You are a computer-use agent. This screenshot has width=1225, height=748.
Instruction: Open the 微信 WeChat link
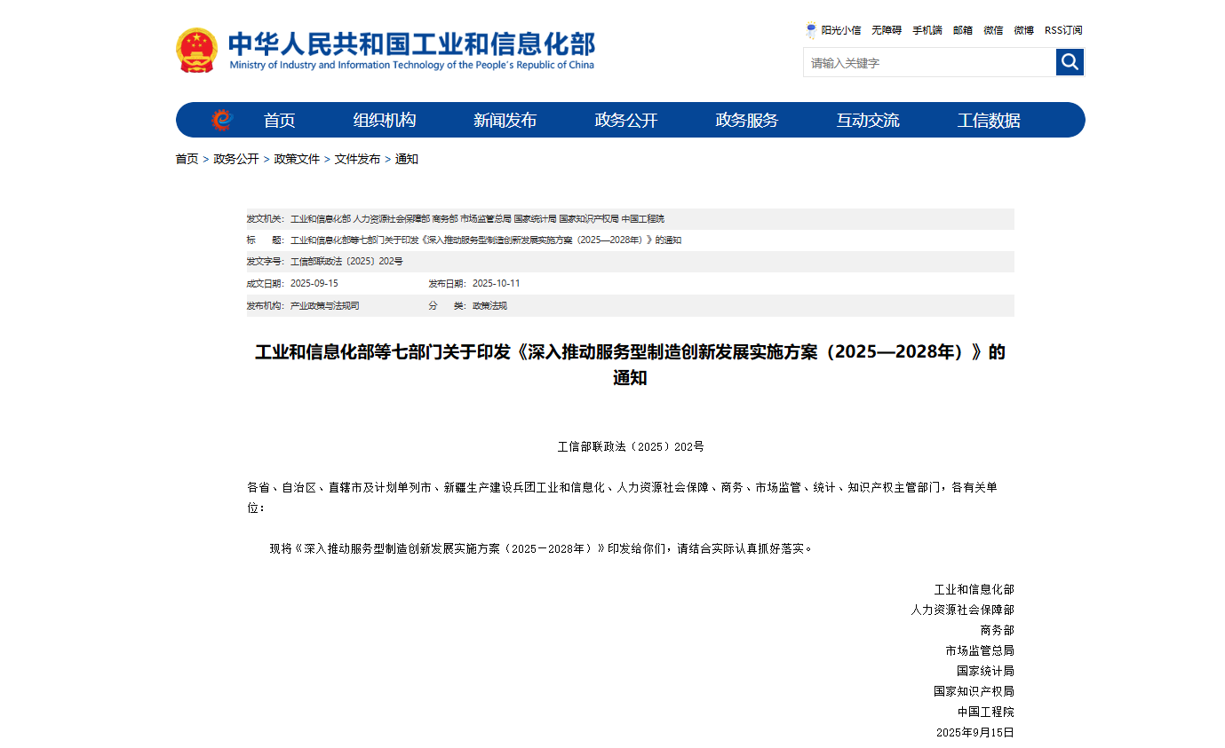[x=992, y=29]
